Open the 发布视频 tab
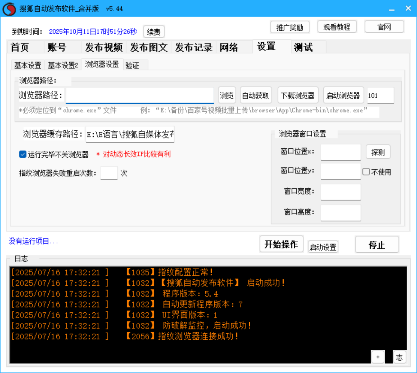 click(104, 47)
